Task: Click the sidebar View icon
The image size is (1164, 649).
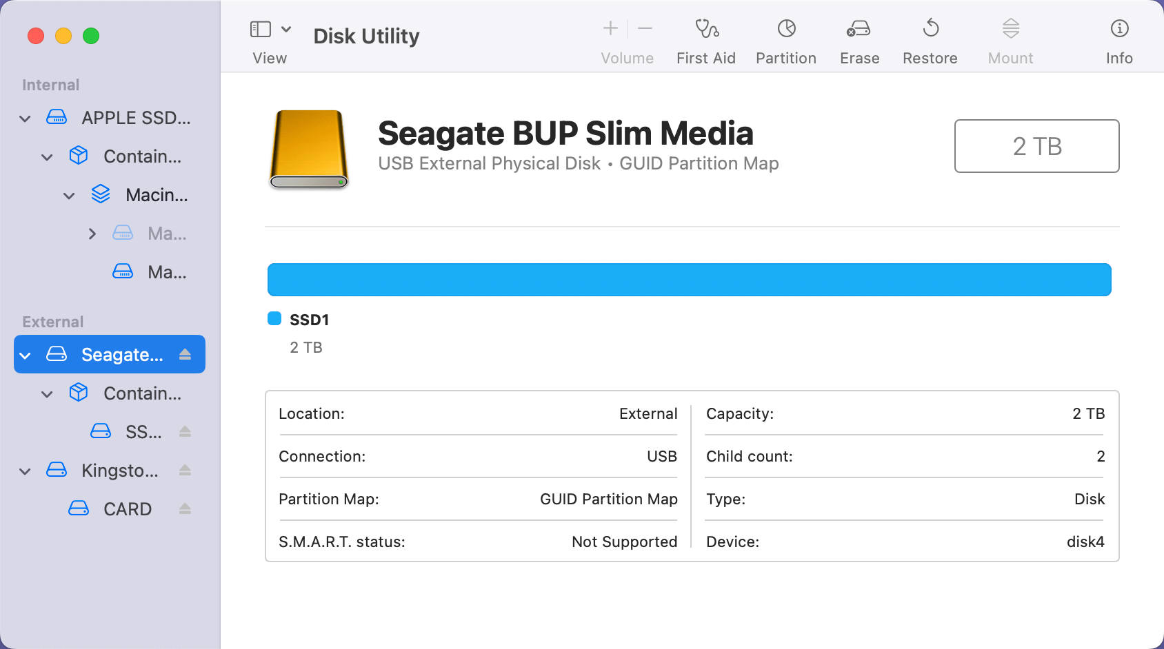Action: tap(261, 29)
